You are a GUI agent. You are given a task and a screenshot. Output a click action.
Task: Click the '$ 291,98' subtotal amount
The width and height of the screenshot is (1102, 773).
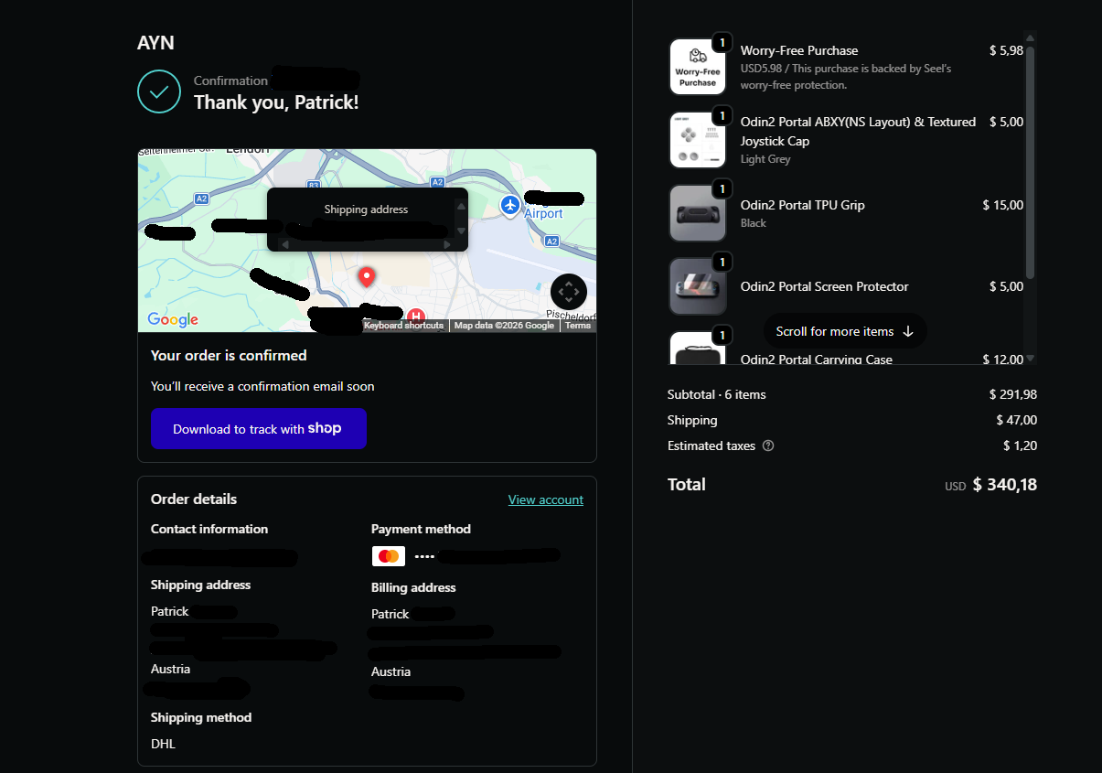pos(1013,395)
